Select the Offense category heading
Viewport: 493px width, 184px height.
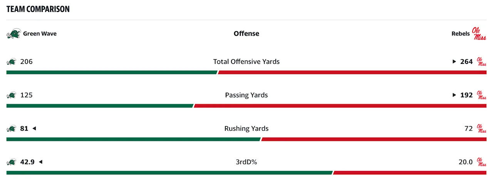246,33
